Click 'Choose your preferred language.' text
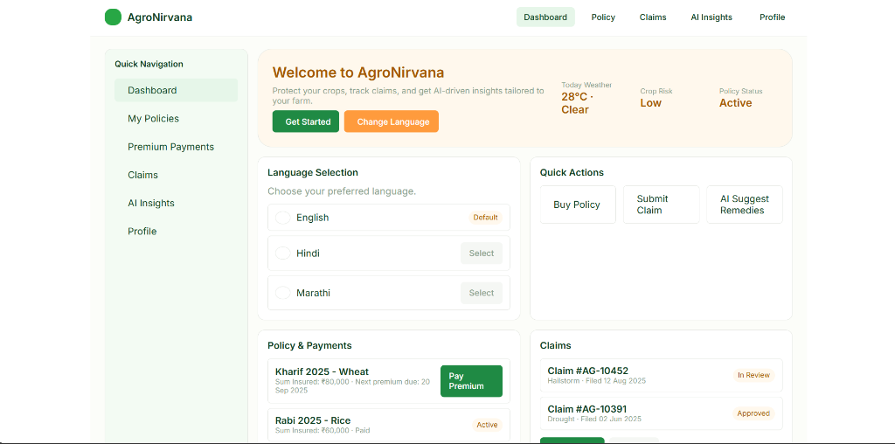Screen dimensions: 895x444 (x=342, y=191)
